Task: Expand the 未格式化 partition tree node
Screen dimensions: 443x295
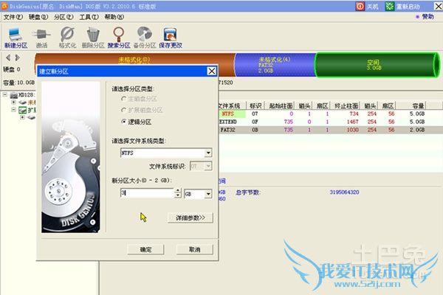Action: 13,102
